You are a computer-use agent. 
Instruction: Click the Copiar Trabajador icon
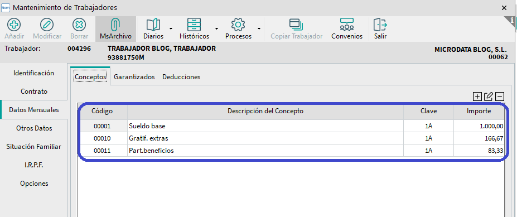(x=296, y=25)
